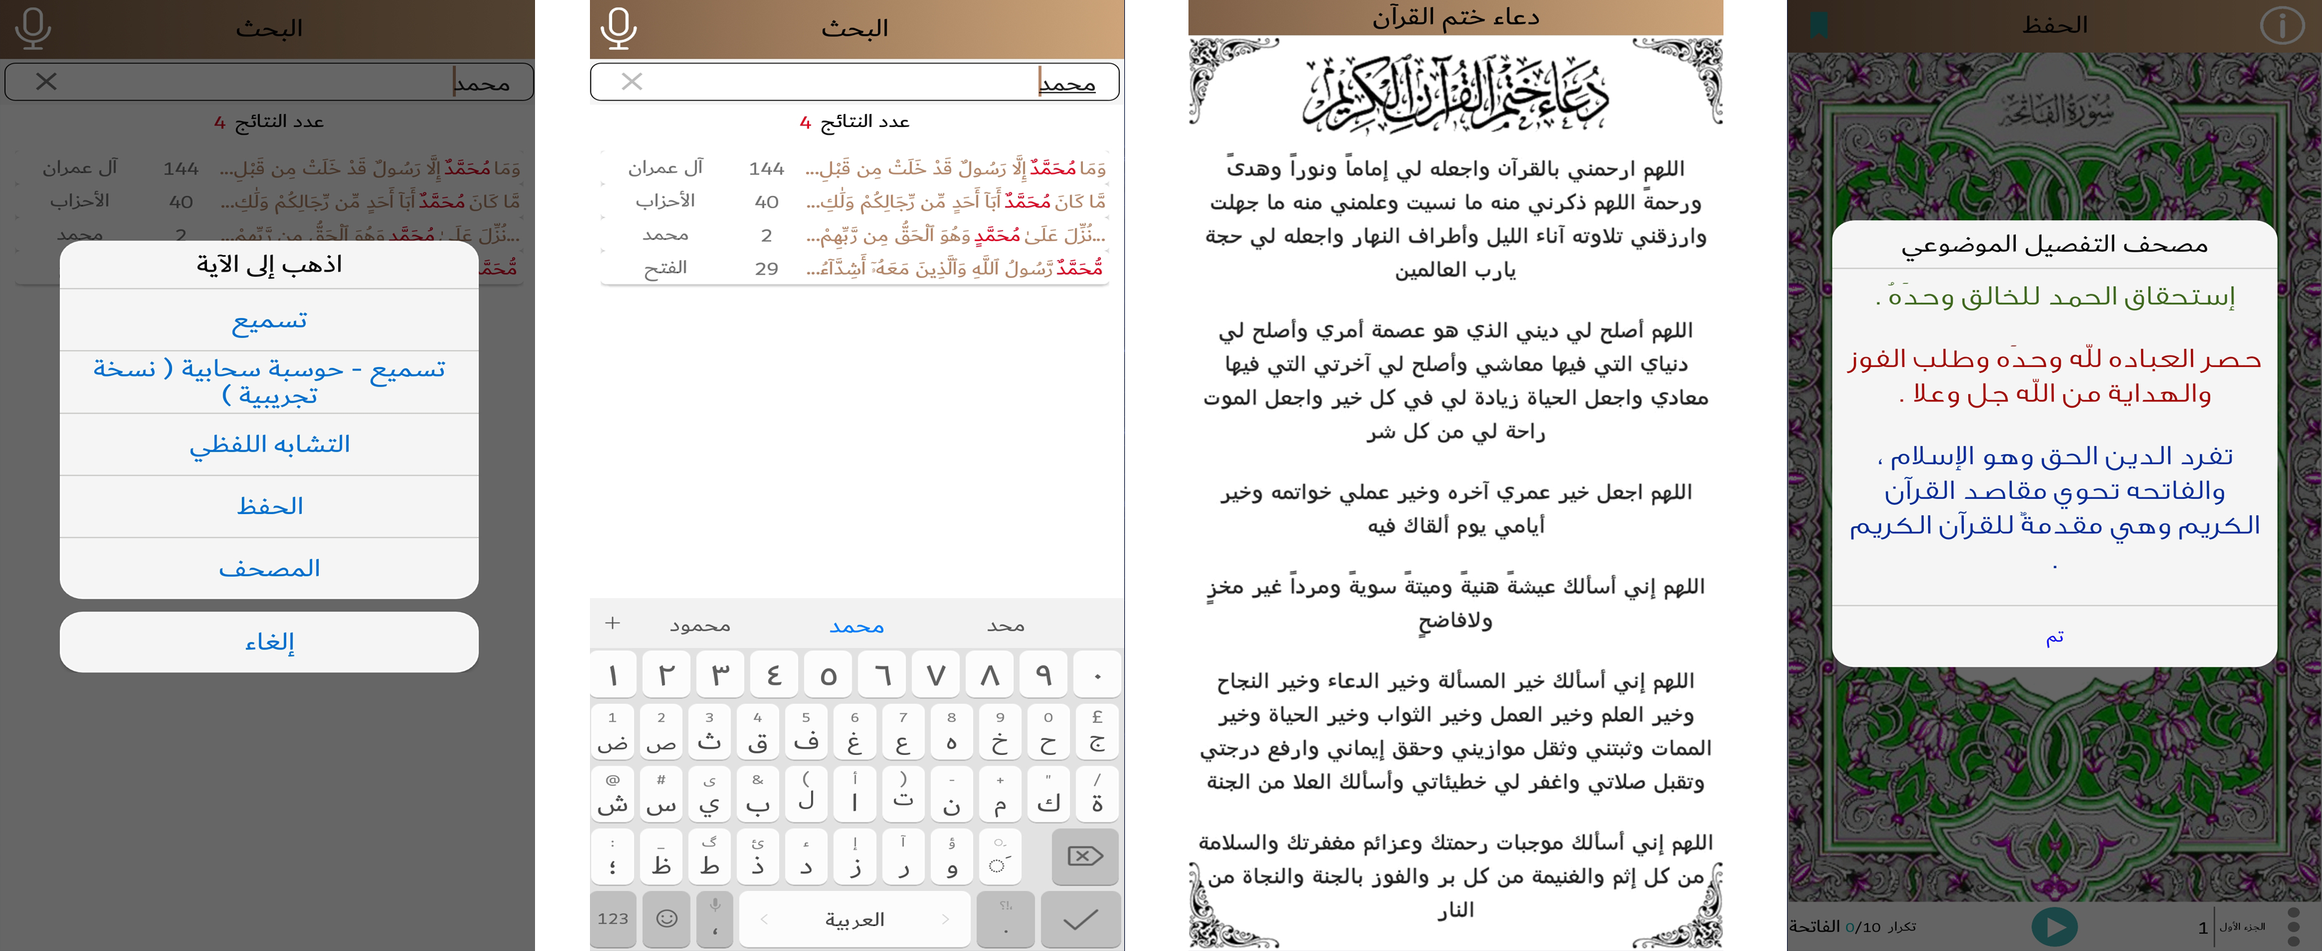Tap the العربية space bar

(855, 919)
